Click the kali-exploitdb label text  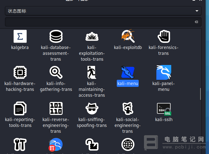tap(128, 47)
